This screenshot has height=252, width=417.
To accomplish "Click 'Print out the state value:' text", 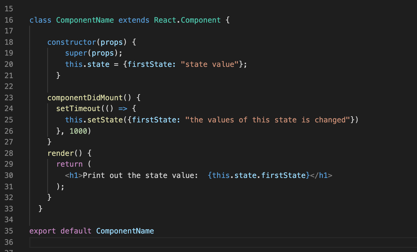I will tap(140, 175).
